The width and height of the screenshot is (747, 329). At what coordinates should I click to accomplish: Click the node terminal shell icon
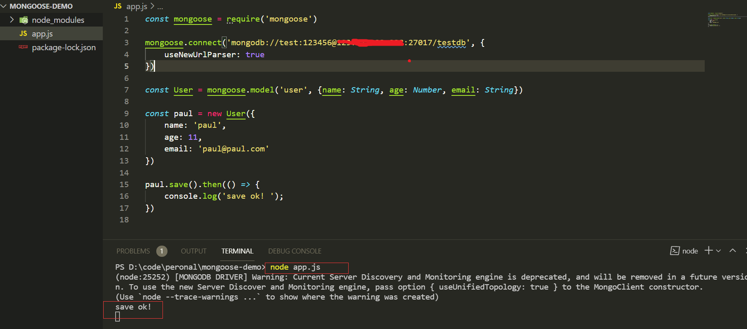674,251
